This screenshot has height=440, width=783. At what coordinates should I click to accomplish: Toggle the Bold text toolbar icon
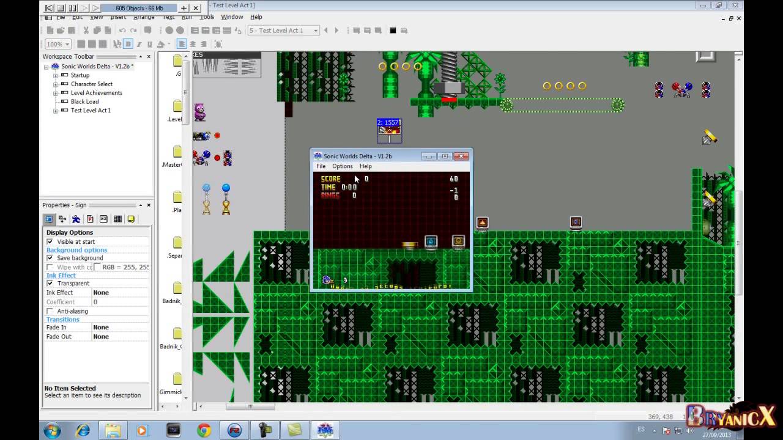pyautogui.click(x=128, y=44)
